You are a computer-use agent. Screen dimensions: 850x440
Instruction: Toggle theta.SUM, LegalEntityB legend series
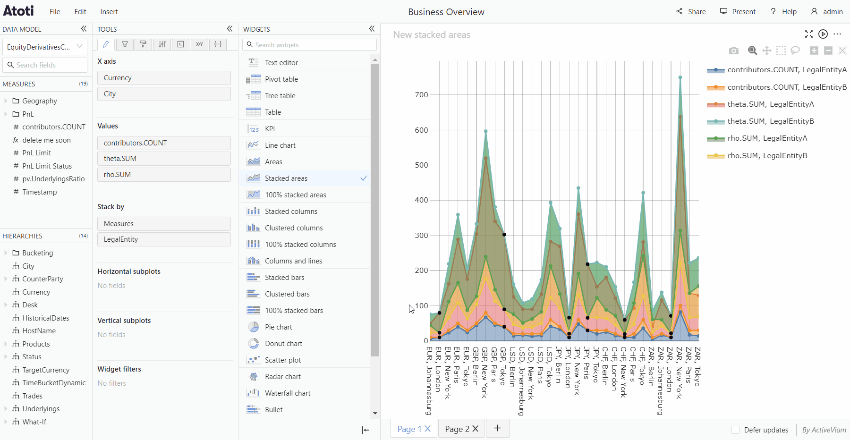coord(760,121)
